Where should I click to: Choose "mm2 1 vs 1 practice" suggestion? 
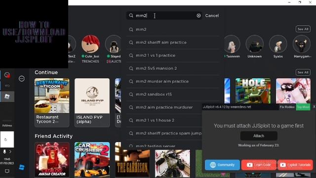click(x=173, y=55)
